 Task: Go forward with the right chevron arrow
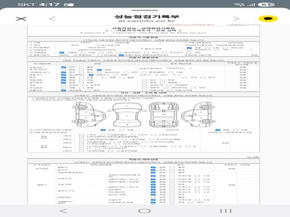point(236,19)
